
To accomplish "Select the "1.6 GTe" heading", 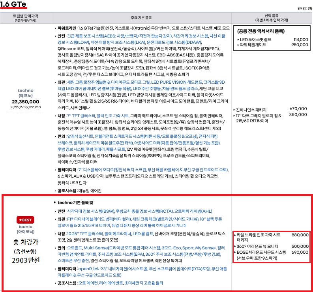I will coord(13,4).
